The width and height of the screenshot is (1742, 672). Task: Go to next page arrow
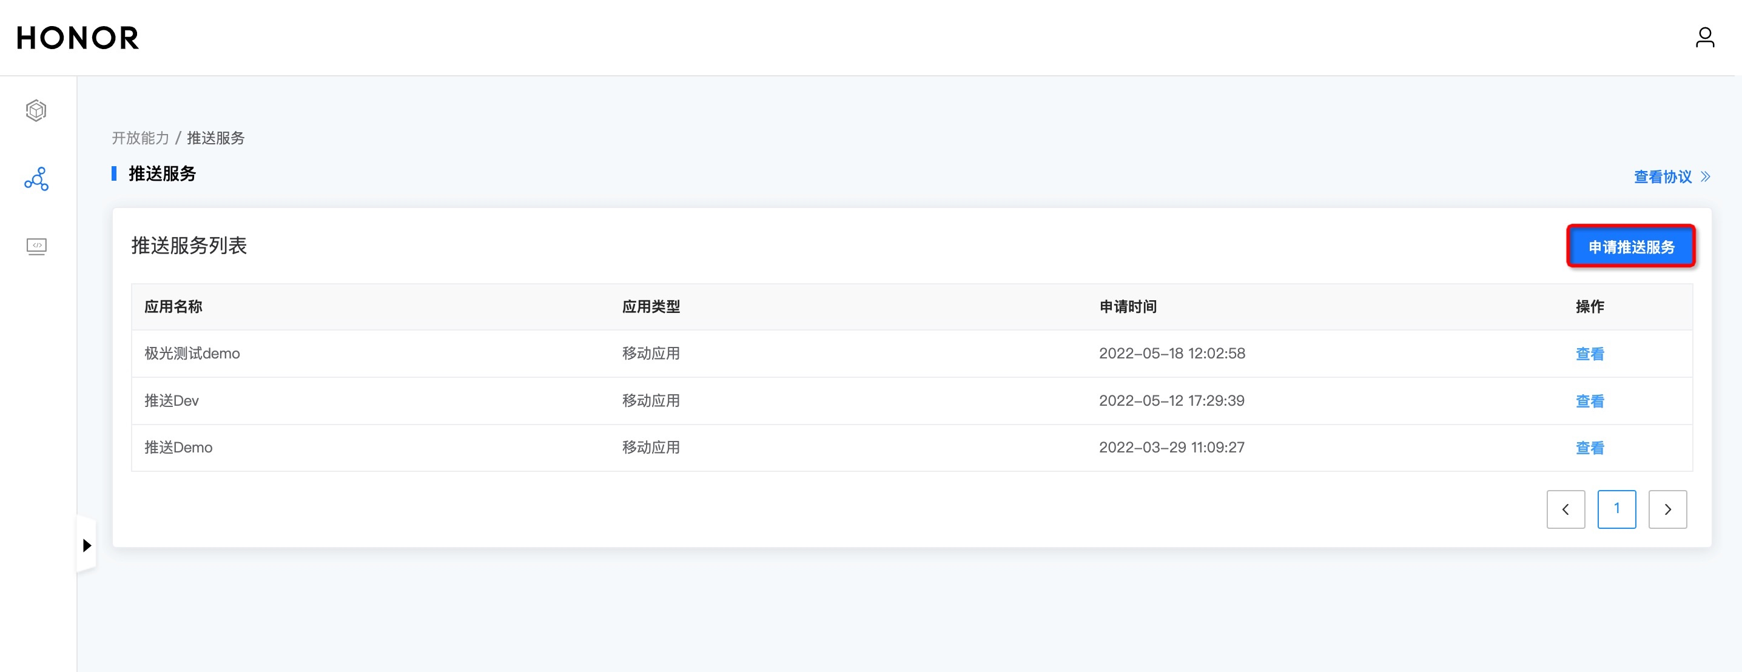coord(1667,509)
